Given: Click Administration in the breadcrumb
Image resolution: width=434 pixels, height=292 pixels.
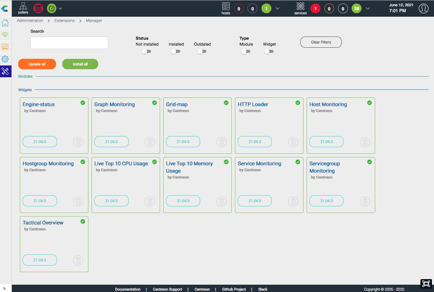Looking at the screenshot, I should coord(30,21).
